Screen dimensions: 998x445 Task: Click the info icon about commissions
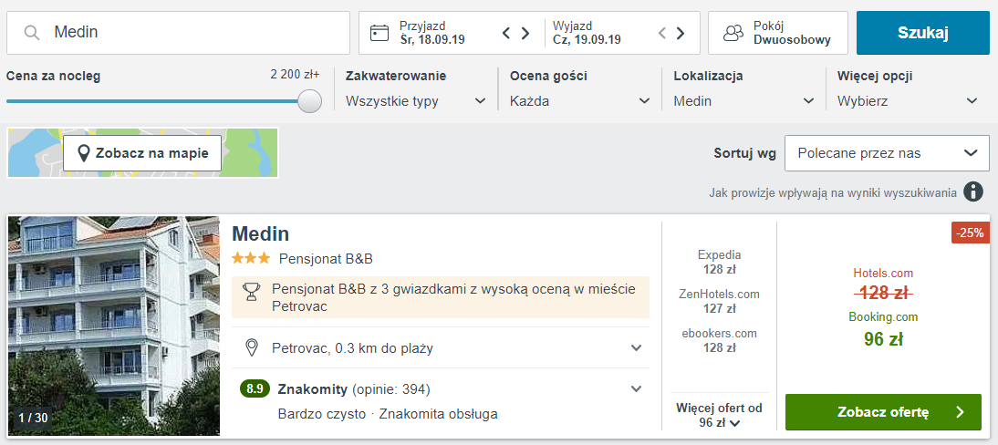point(972,191)
